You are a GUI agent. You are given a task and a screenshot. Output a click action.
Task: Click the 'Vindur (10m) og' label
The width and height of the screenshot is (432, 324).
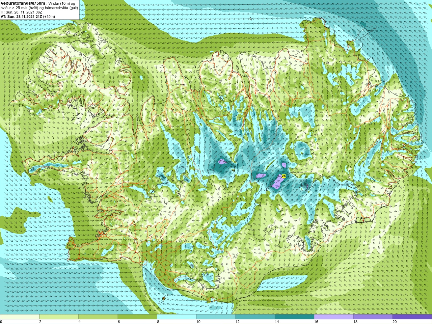pos(61,3)
